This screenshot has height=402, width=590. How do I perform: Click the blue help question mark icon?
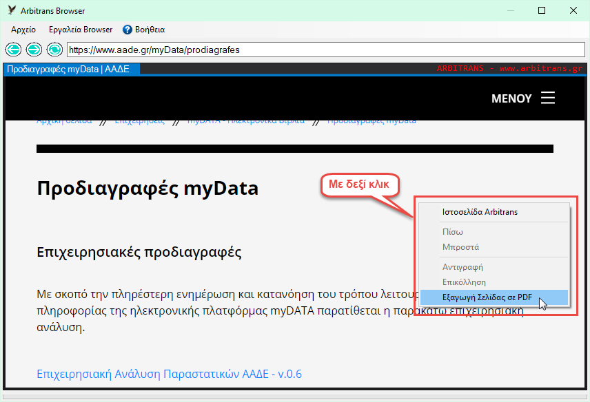(128, 30)
